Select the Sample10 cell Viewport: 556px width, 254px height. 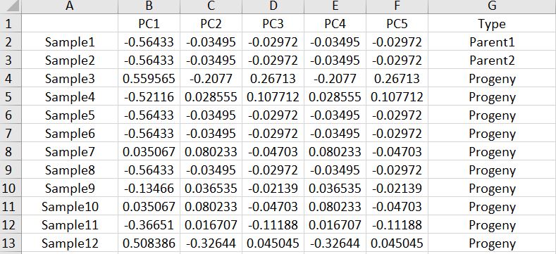pos(70,207)
